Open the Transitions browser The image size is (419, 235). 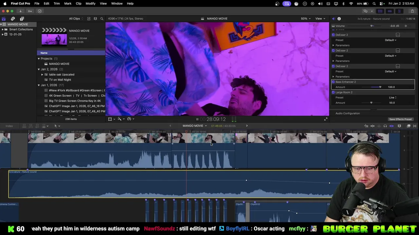click(415, 126)
